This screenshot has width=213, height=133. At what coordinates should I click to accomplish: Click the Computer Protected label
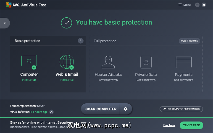29,80
